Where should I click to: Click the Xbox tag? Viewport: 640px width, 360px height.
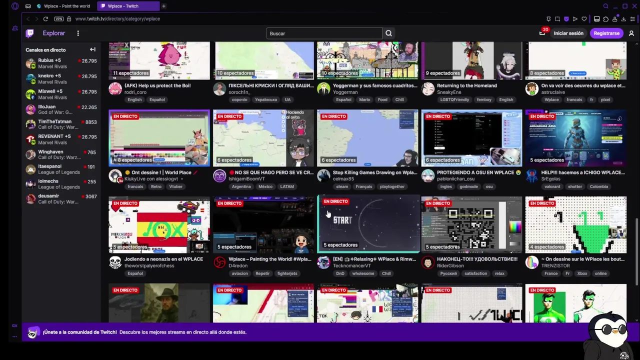point(582,273)
